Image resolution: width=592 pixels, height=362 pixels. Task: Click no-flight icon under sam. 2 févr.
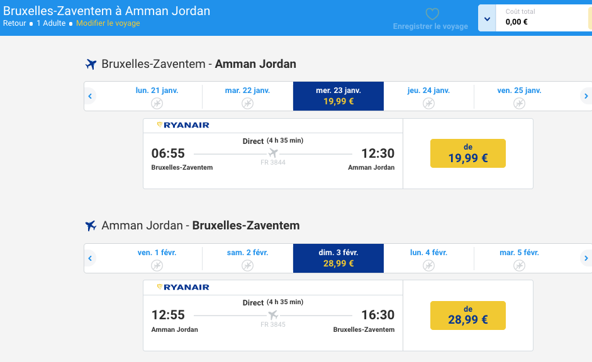248,265
